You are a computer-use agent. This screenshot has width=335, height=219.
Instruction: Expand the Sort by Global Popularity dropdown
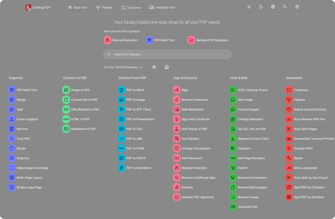[x=123, y=67]
